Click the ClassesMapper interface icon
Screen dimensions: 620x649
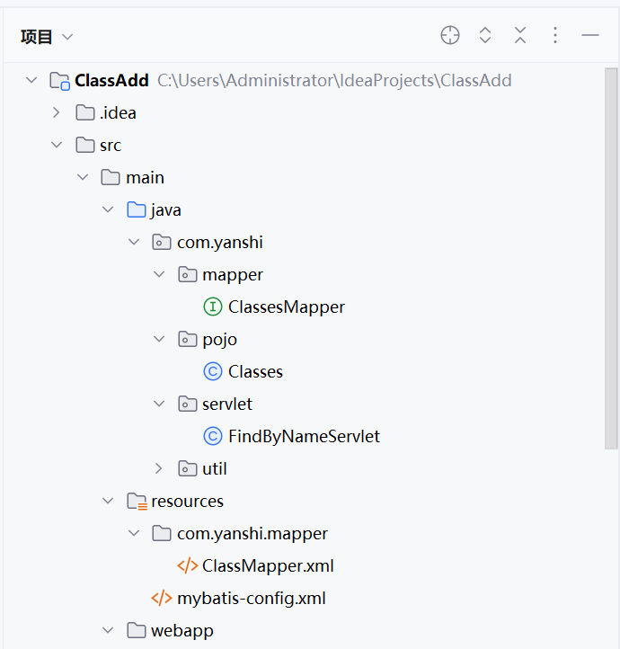[213, 307]
